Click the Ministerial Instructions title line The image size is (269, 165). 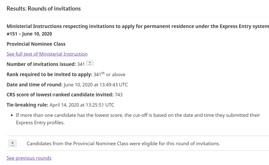coord(138,26)
